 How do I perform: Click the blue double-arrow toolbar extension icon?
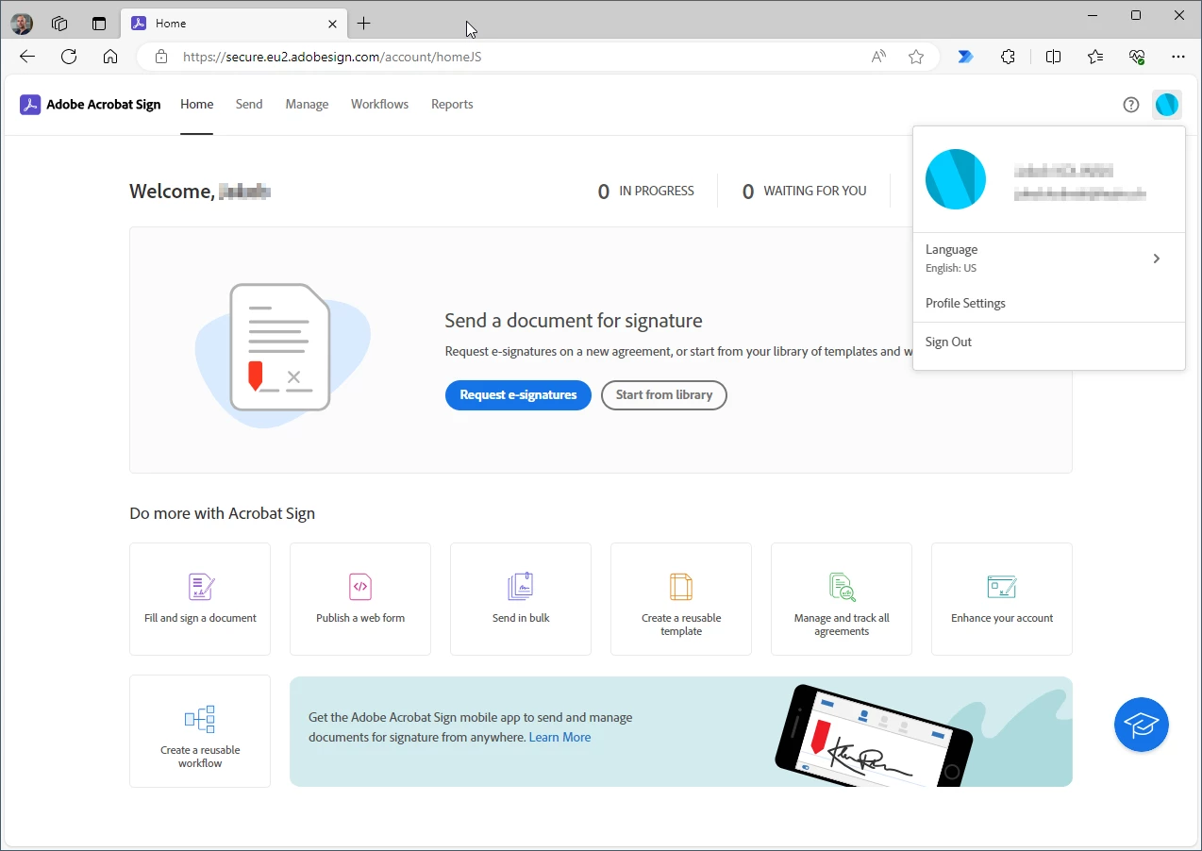965,57
